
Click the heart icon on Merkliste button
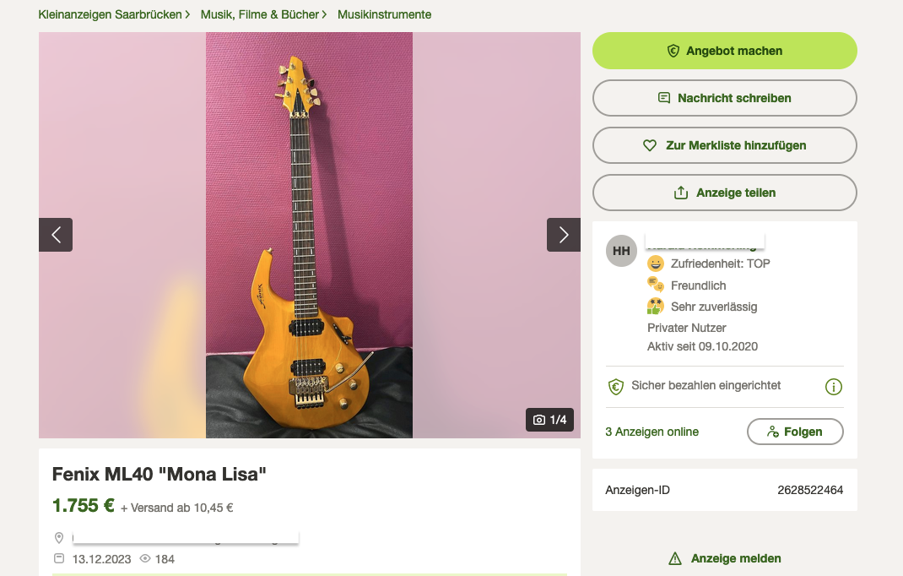[x=650, y=146]
